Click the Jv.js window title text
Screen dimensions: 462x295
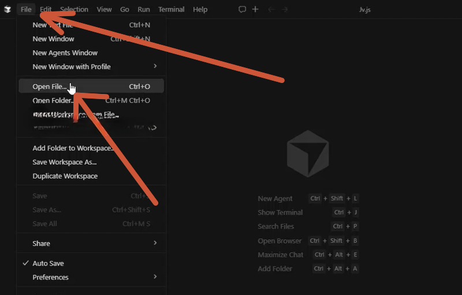pos(365,9)
